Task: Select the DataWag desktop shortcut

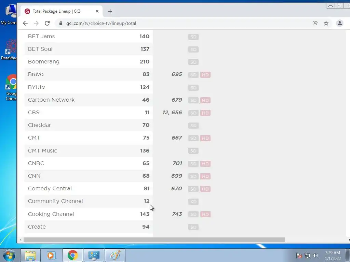Action: 9,50
